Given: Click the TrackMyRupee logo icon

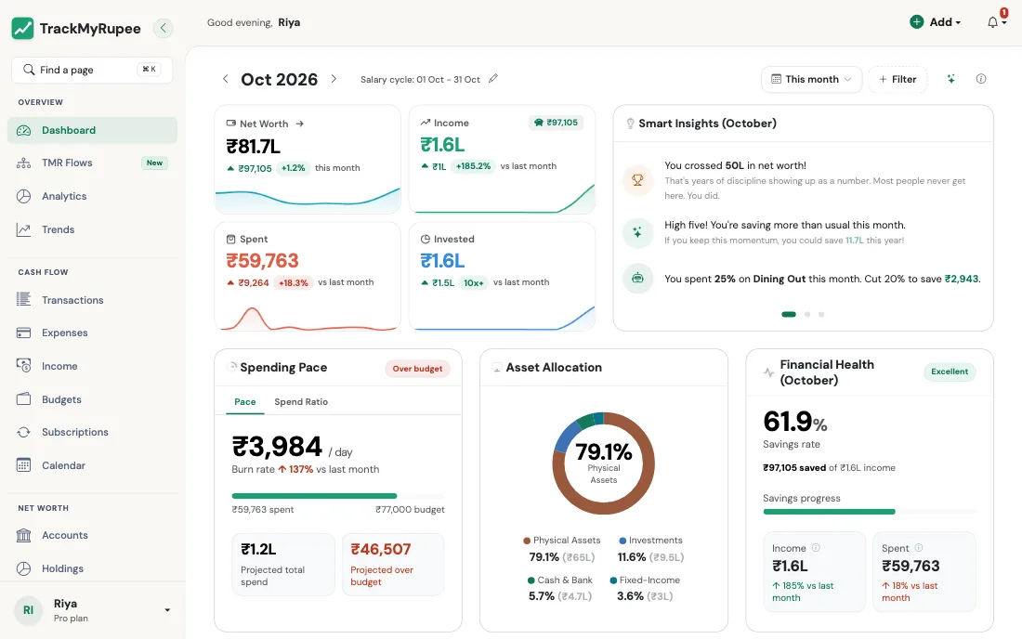Looking at the screenshot, I should click(23, 28).
